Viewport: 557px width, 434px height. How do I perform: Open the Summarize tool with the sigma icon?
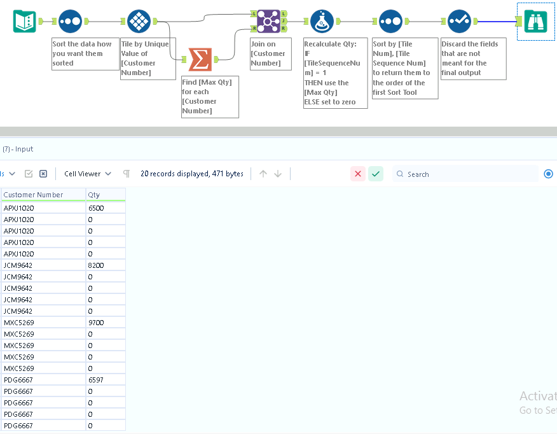(x=200, y=59)
